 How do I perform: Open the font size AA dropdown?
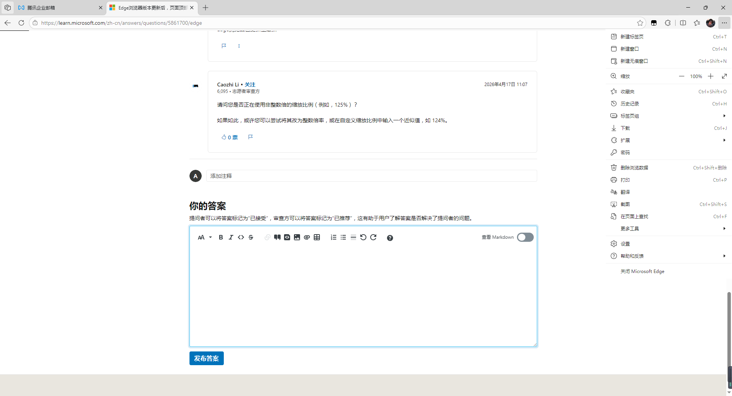[x=205, y=237]
